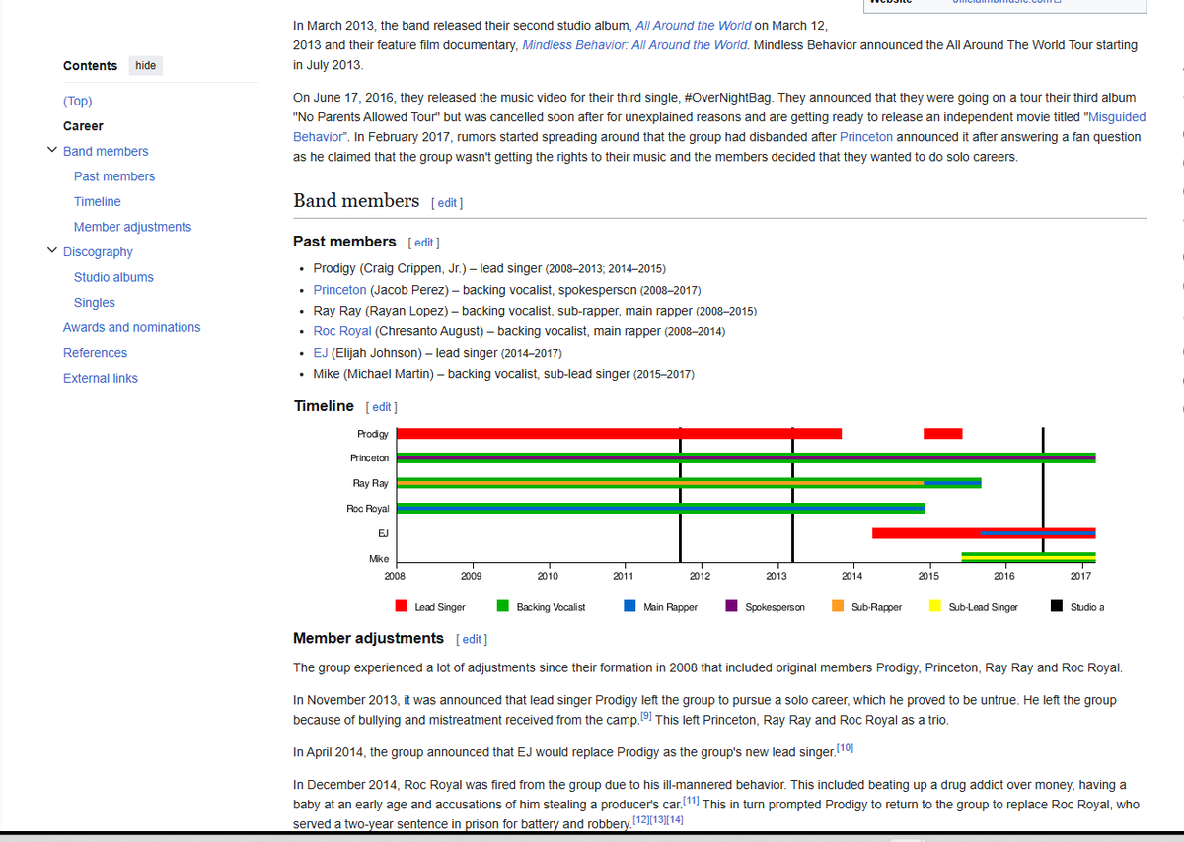Hide the Contents sidebar
The width and height of the screenshot is (1184, 842).
tap(145, 65)
